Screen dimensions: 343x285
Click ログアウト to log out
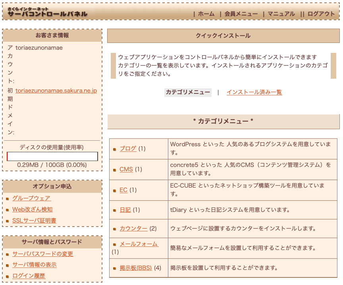(x=321, y=14)
